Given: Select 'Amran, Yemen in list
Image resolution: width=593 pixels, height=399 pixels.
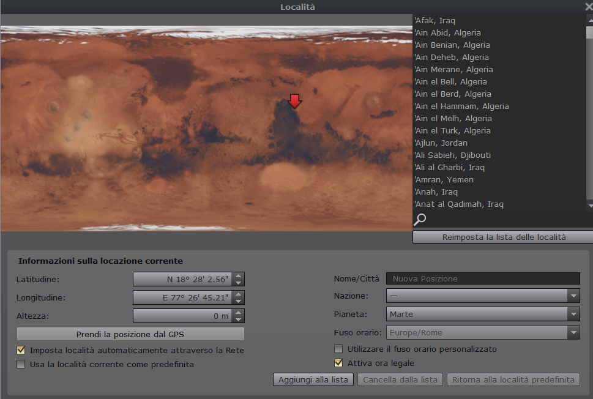Looking at the screenshot, I should pyautogui.click(x=499, y=179).
